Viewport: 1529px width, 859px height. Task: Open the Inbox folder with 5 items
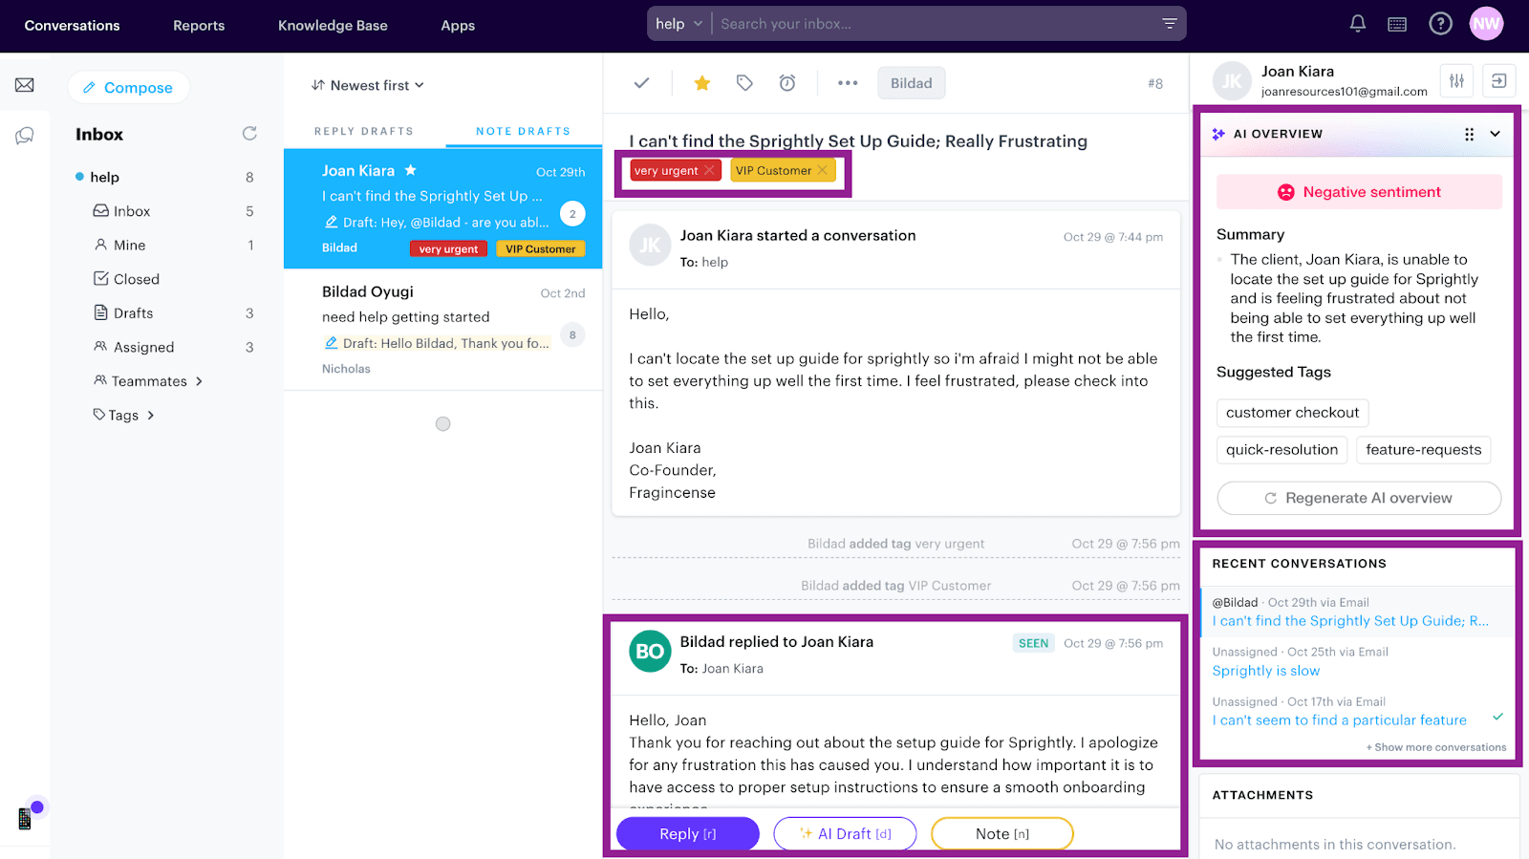132,211
